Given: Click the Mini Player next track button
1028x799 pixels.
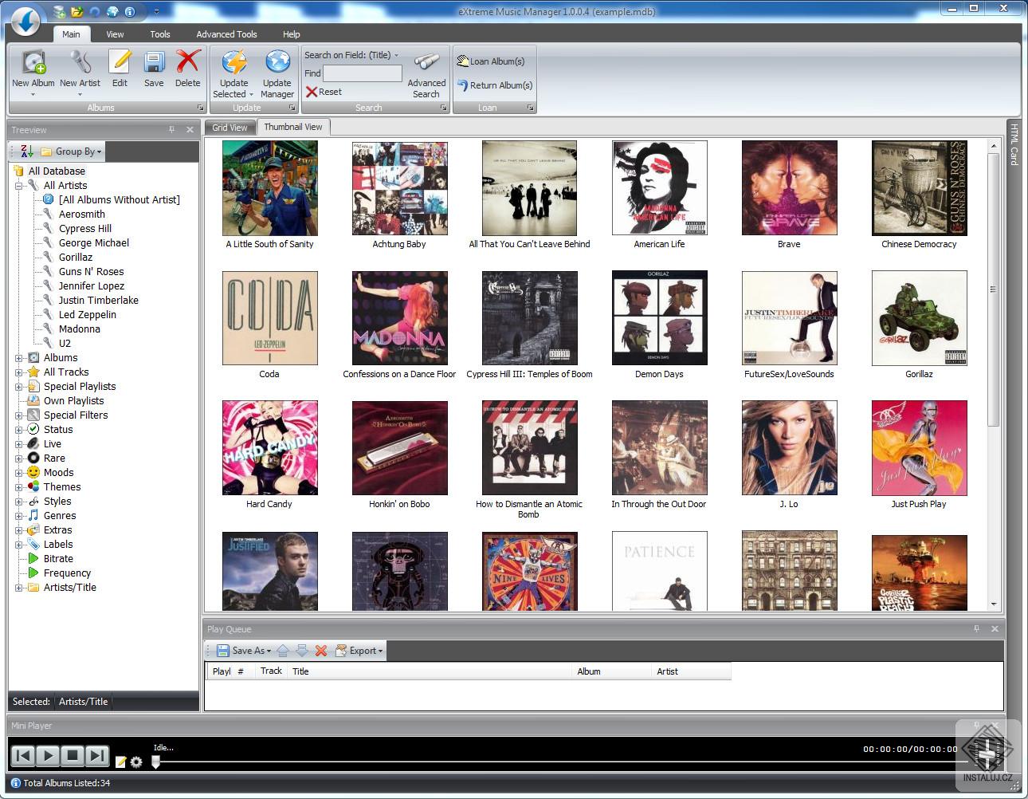Looking at the screenshot, I should 96,755.
